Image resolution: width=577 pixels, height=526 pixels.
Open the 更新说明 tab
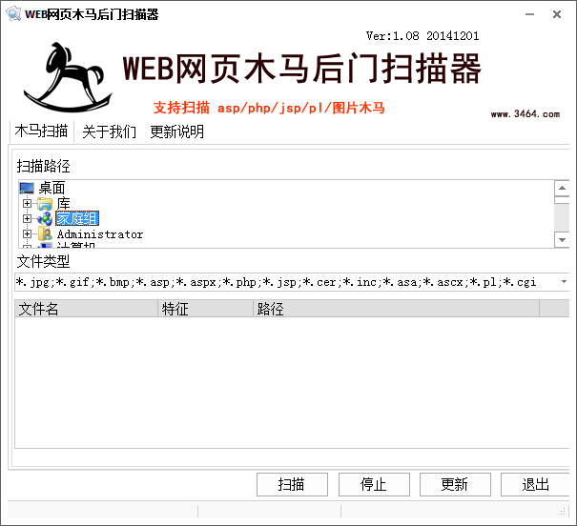click(176, 131)
